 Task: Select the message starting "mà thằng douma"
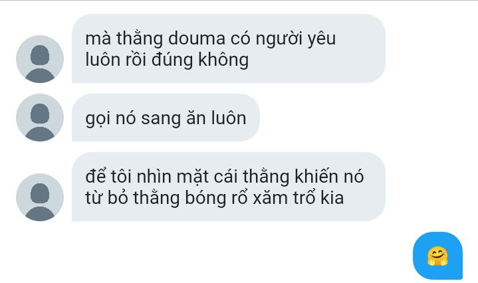tap(229, 48)
